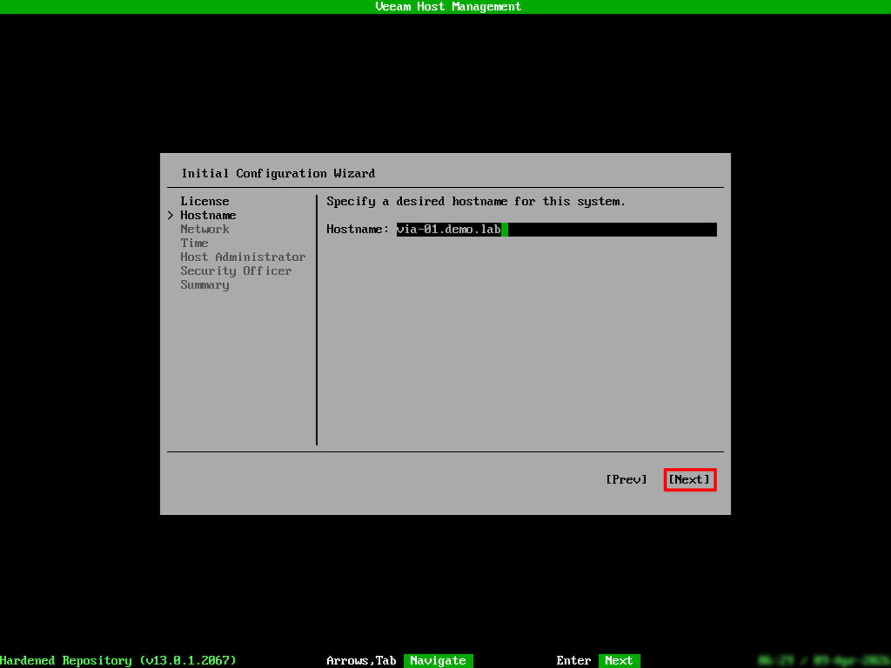The height and width of the screenshot is (668, 891).
Task: Click the Next button
Action: pos(689,479)
